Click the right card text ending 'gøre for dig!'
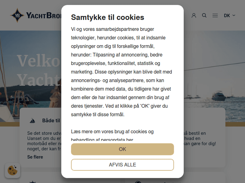 click(200, 143)
